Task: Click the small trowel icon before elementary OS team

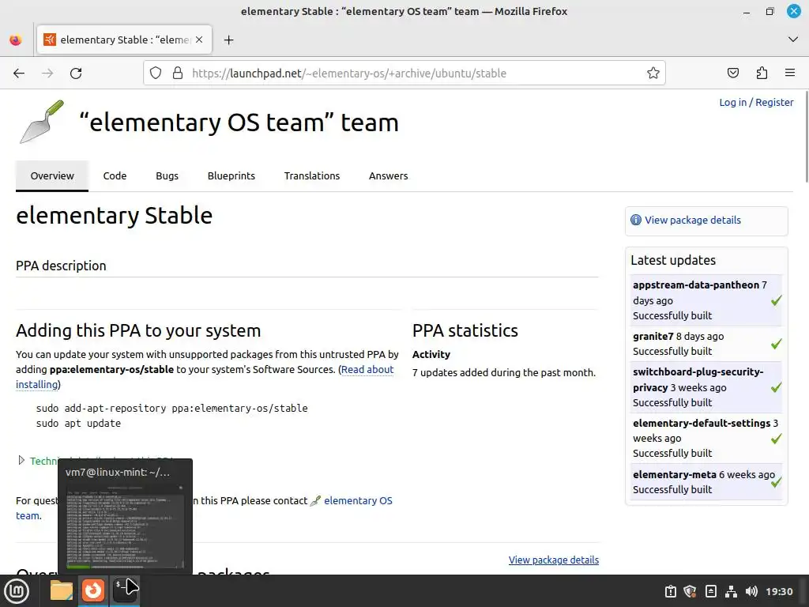Action: point(314,500)
